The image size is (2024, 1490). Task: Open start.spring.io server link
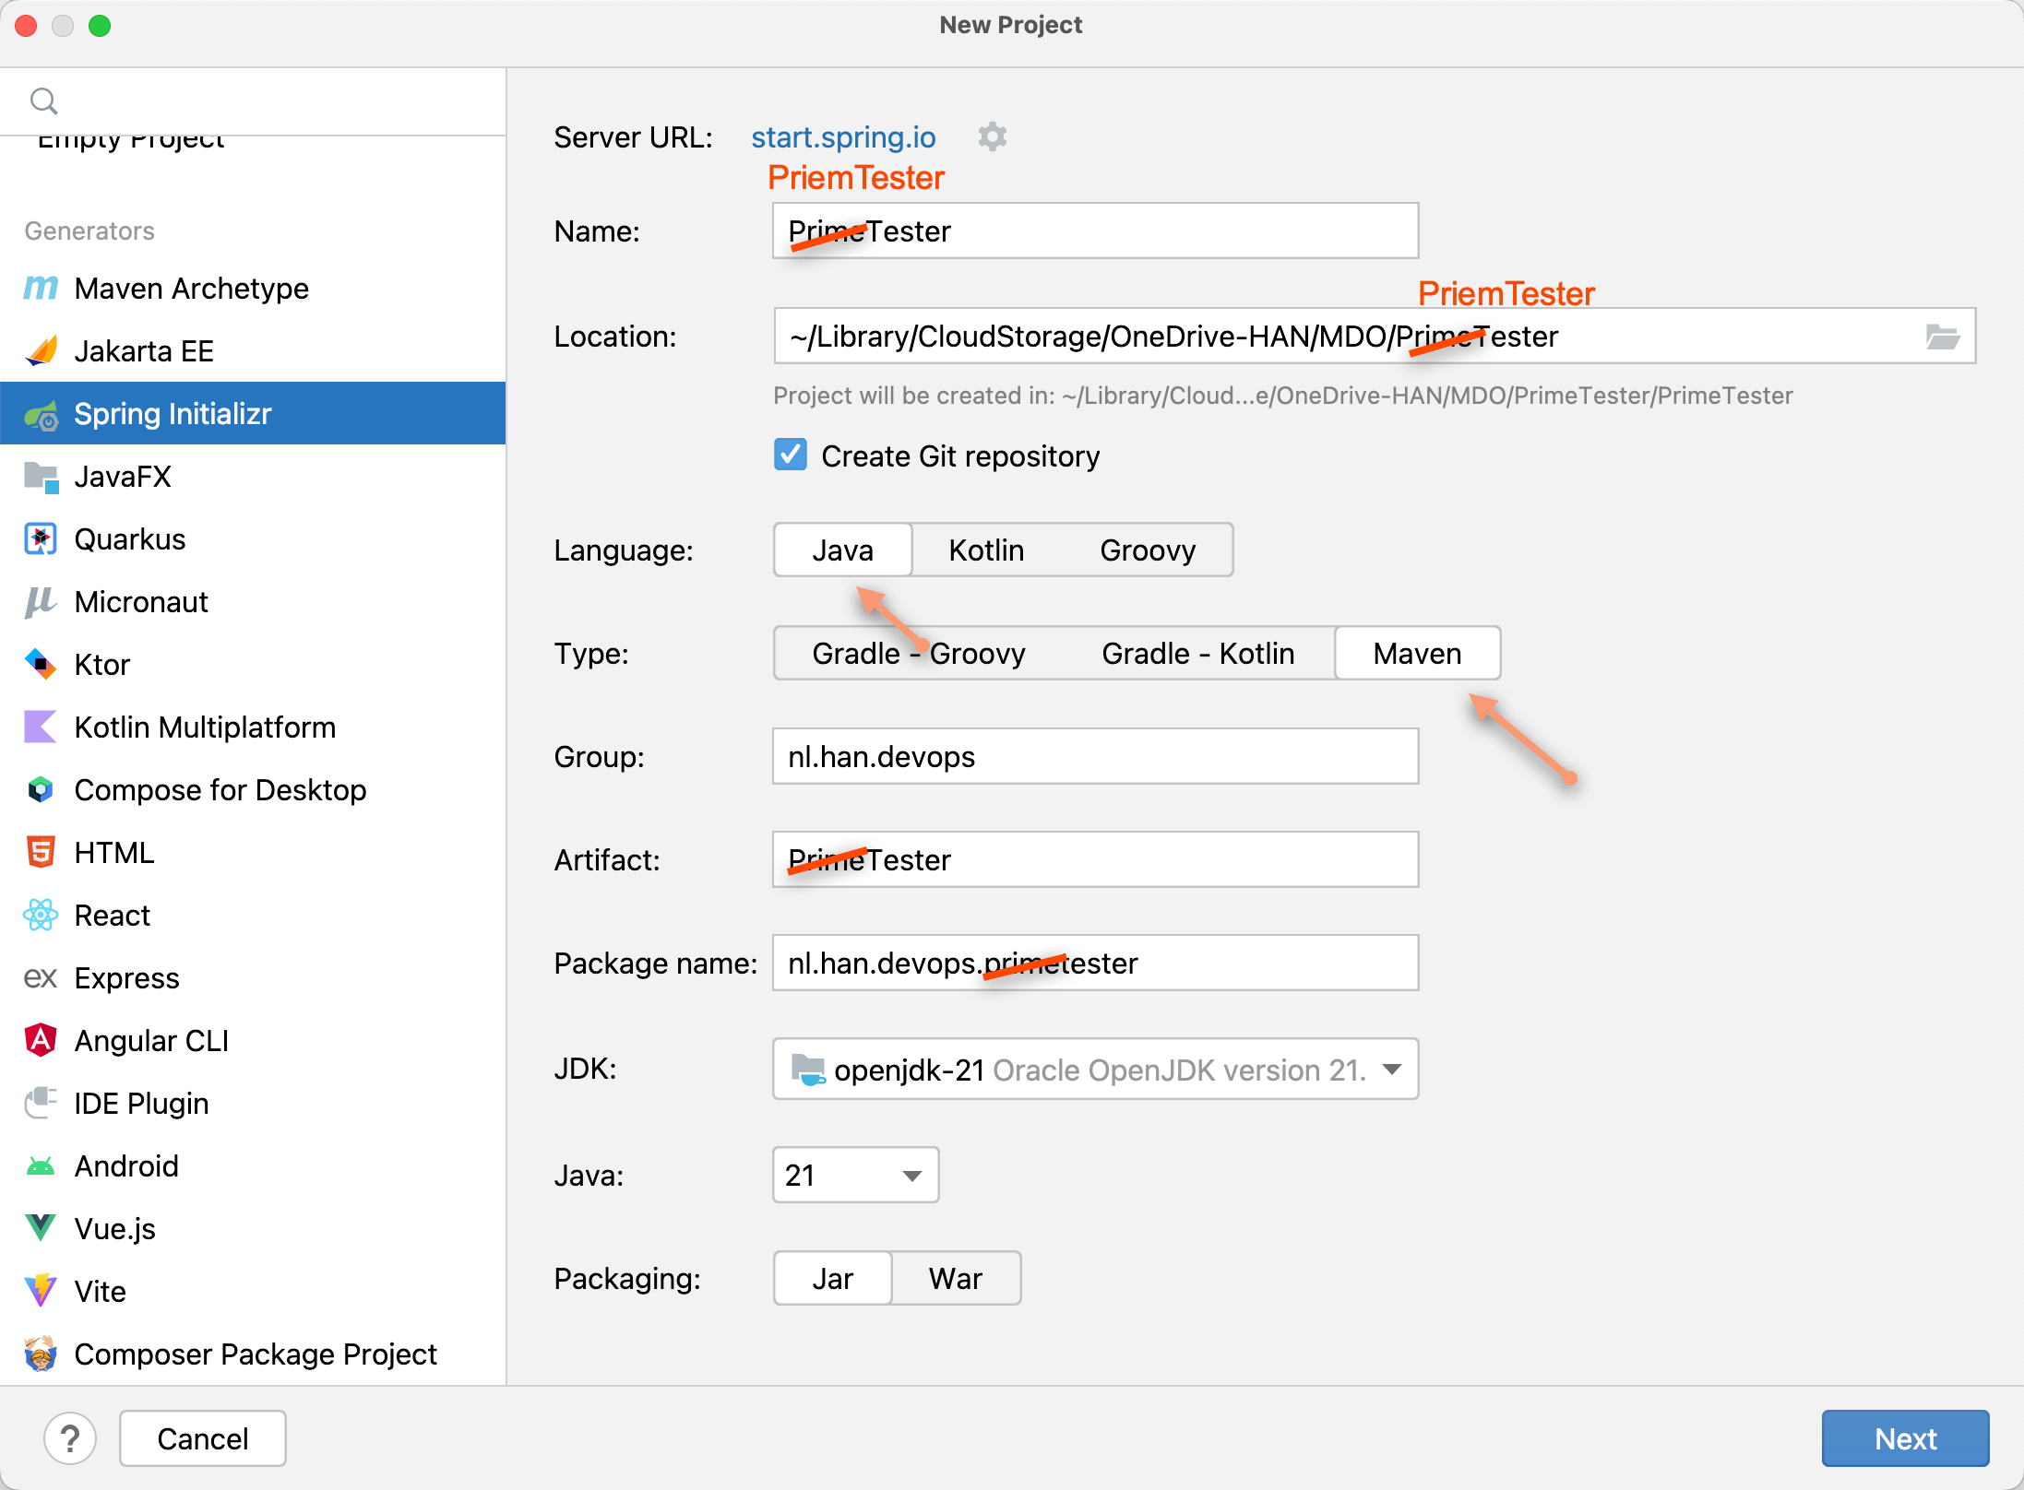coord(843,137)
